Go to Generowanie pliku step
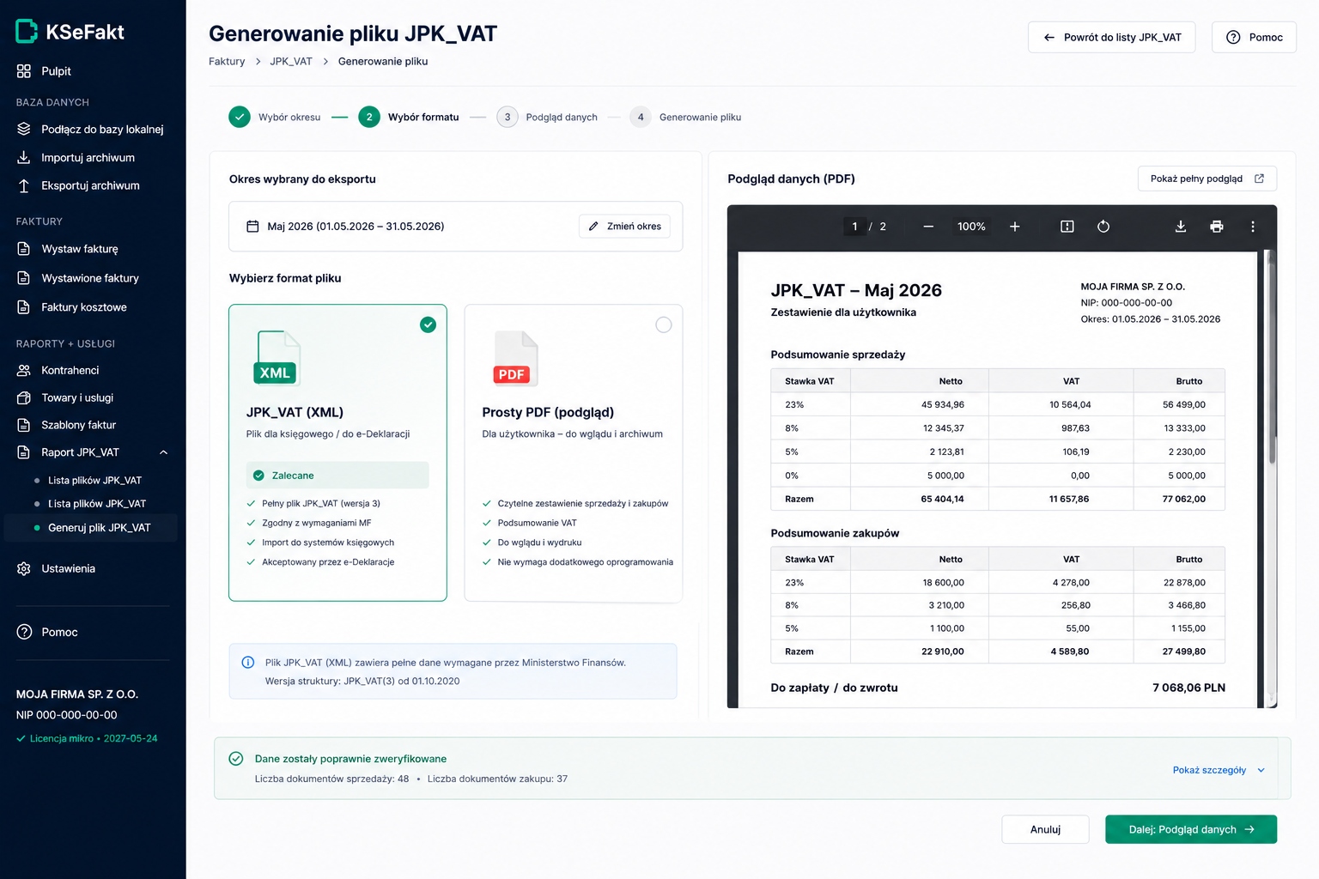The height and width of the screenshot is (879, 1319). pos(685,117)
